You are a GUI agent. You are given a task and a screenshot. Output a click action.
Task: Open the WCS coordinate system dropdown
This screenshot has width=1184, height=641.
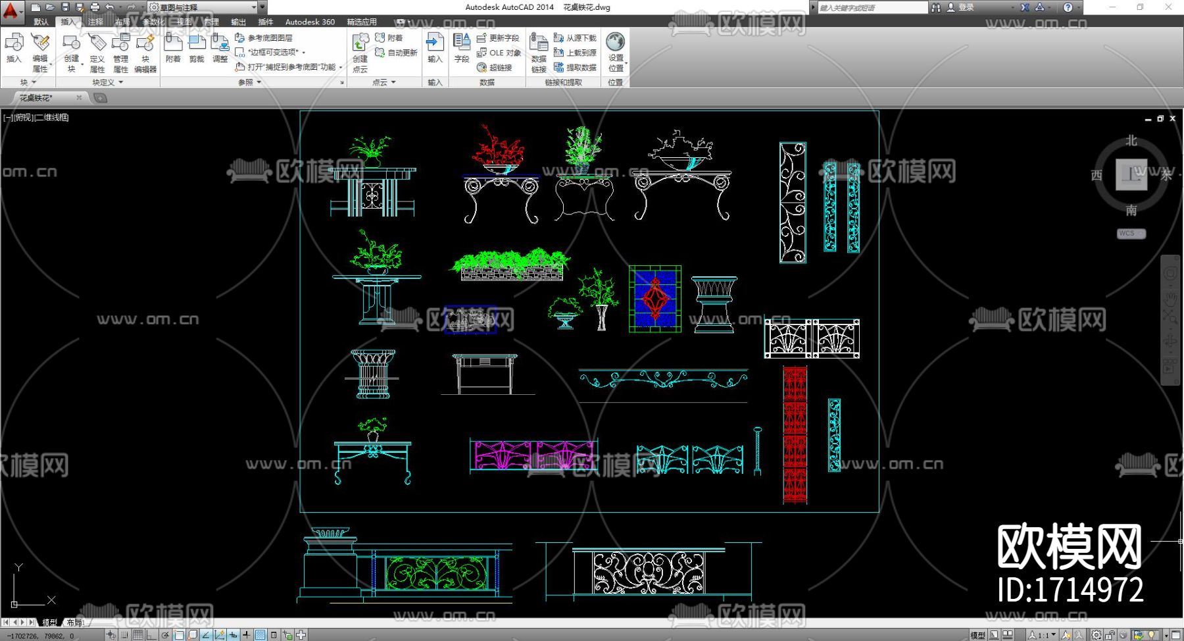pyautogui.click(x=1131, y=234)
